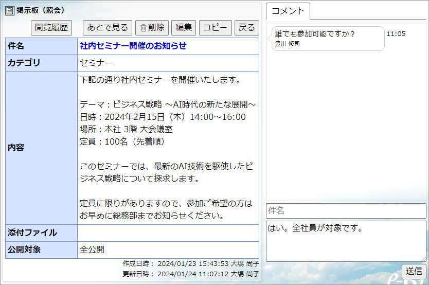
Task: Click the bulletin board icon beside 掲示板（照会）
Action: point(10,11)
